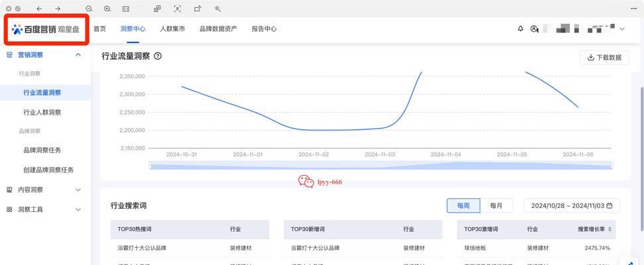This screenshot has width=644, height=265.
Task: Open the account dropdown chevron at top right
Action: [622, 28]
